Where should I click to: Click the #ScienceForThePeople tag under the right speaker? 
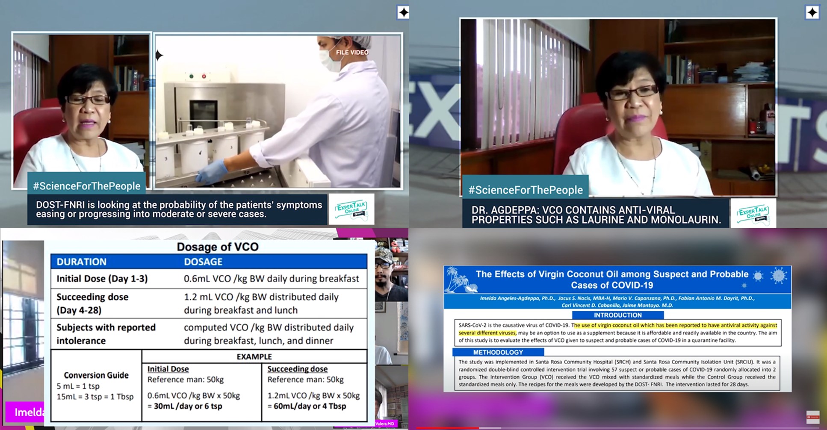[x=526, y=190]
